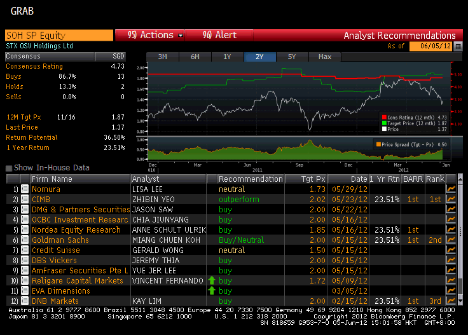468x335 pixels.
Task: Open Religare Capital Markets document icon
Action: point(25,280)
